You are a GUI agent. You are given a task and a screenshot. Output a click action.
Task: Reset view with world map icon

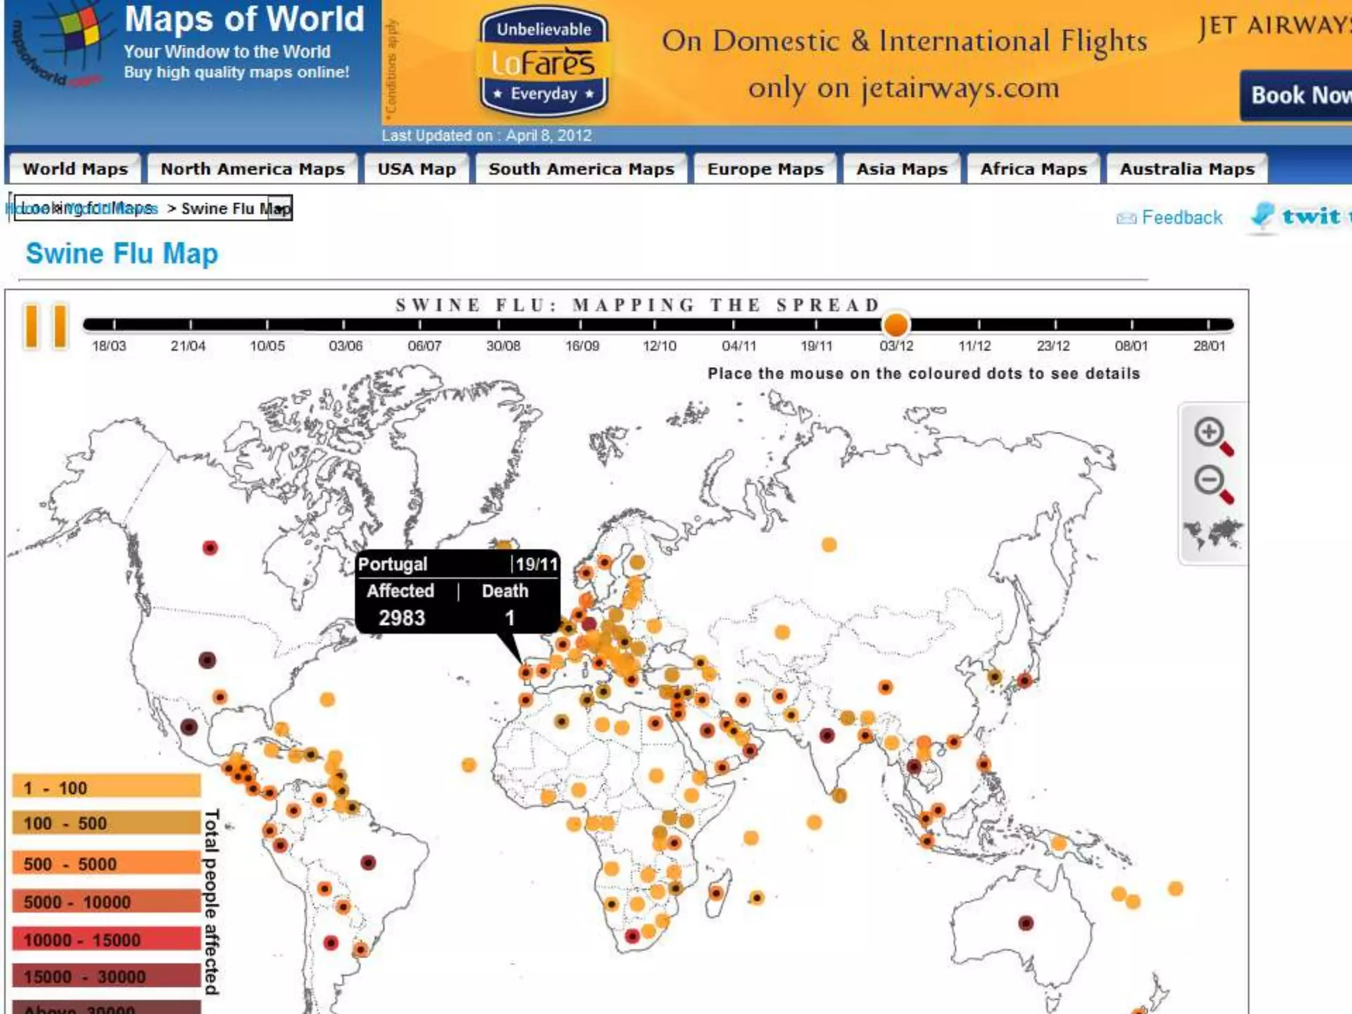(1213, 533)
